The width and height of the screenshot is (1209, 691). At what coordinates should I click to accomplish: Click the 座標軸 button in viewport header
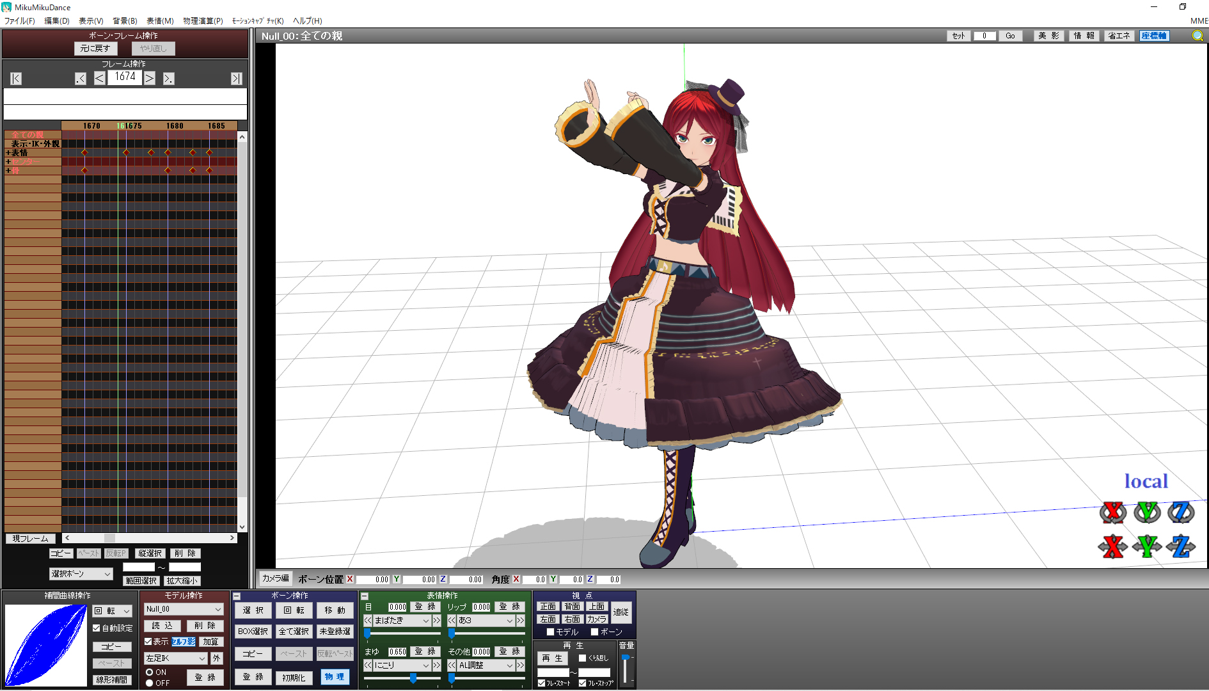[1154, 36]
